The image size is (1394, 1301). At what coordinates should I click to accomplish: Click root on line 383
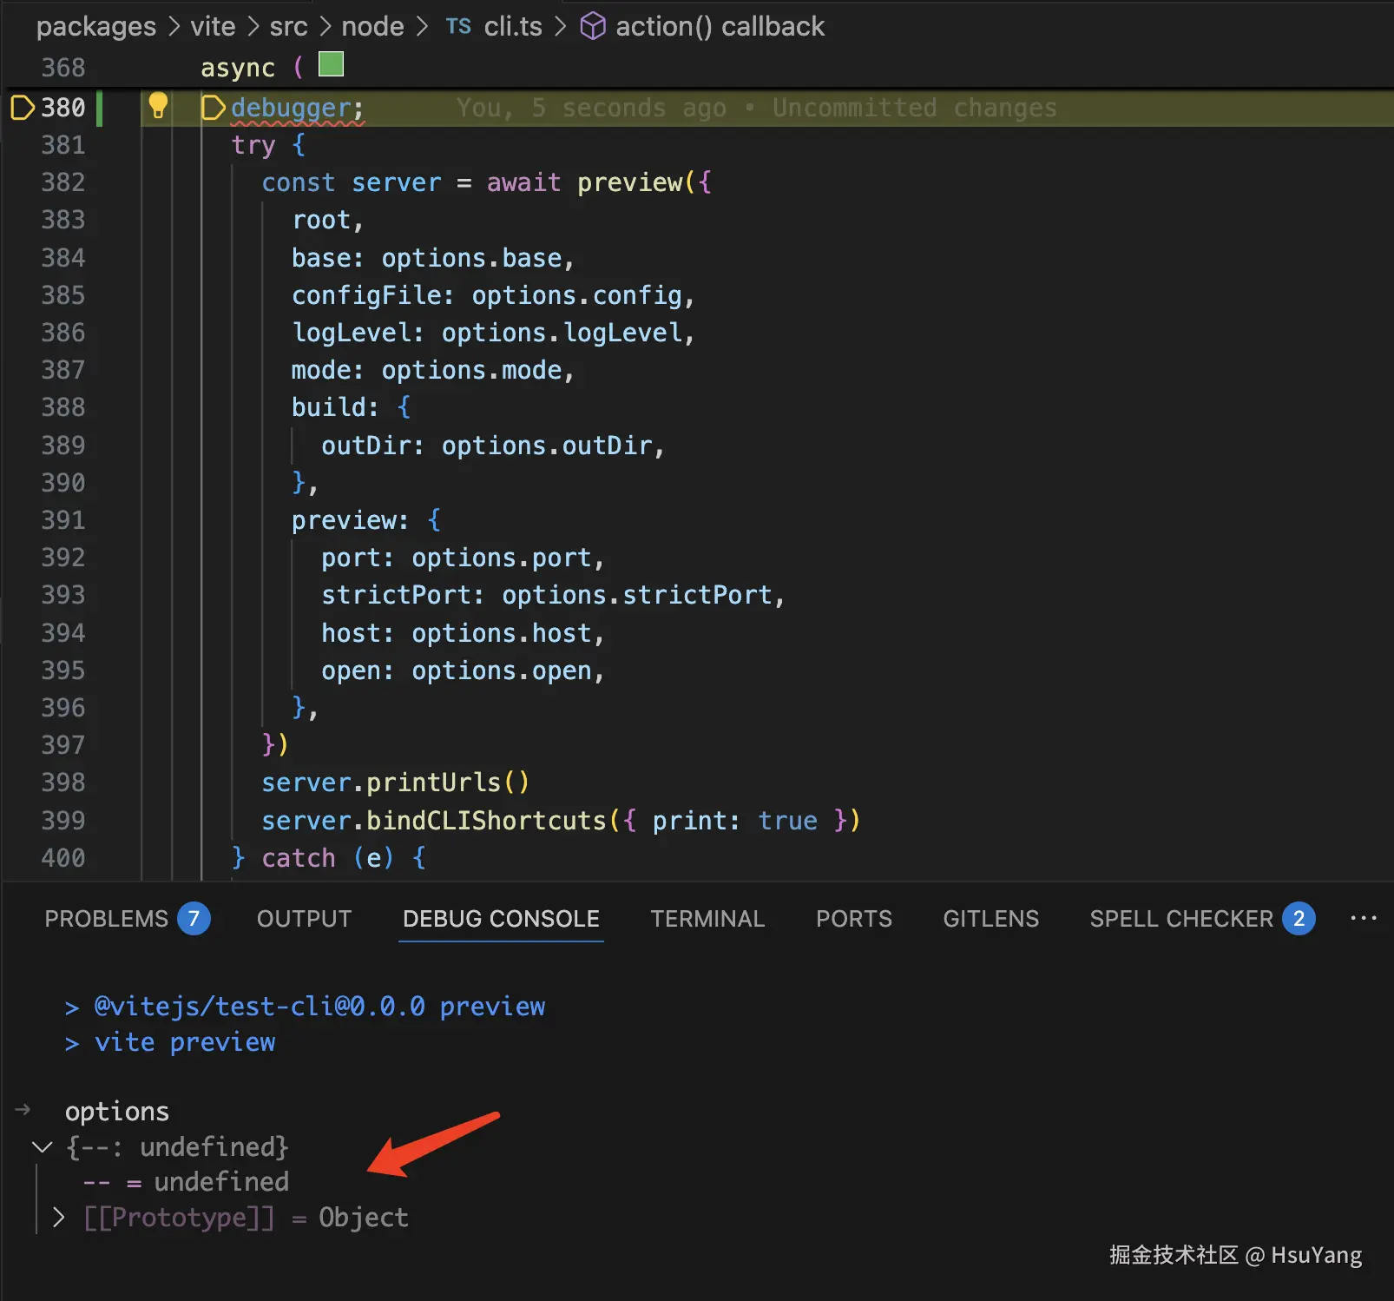point(321,220)
